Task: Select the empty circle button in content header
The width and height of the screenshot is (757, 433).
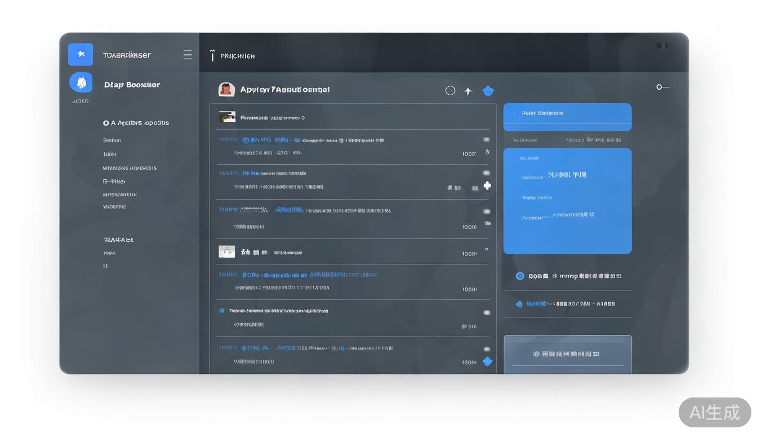Action: click(x=450, y=91)
